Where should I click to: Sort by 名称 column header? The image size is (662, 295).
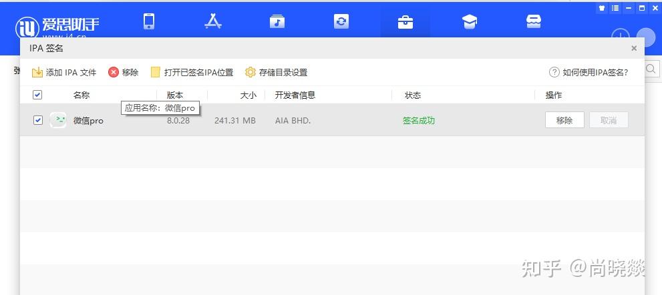coord(81,95)
